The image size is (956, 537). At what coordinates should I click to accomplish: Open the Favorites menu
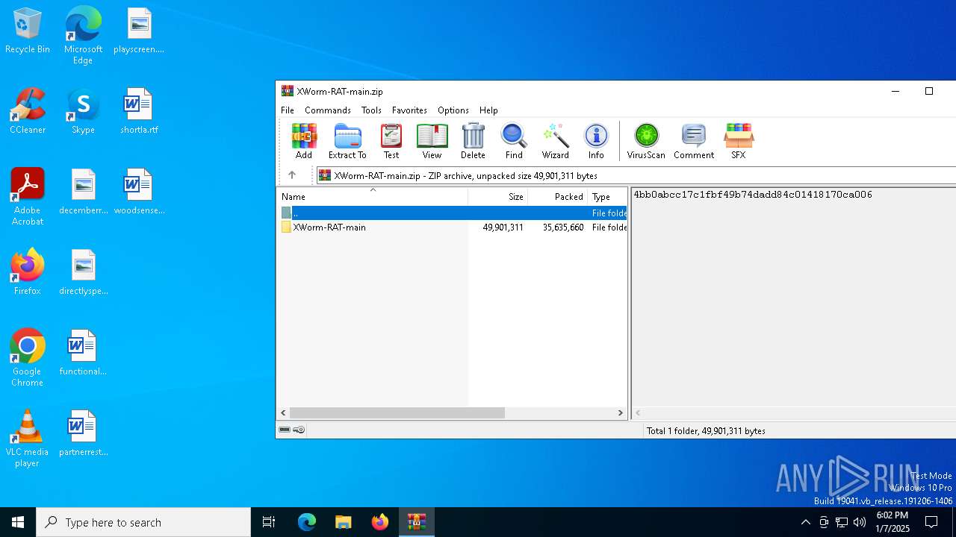pos(409,110)
